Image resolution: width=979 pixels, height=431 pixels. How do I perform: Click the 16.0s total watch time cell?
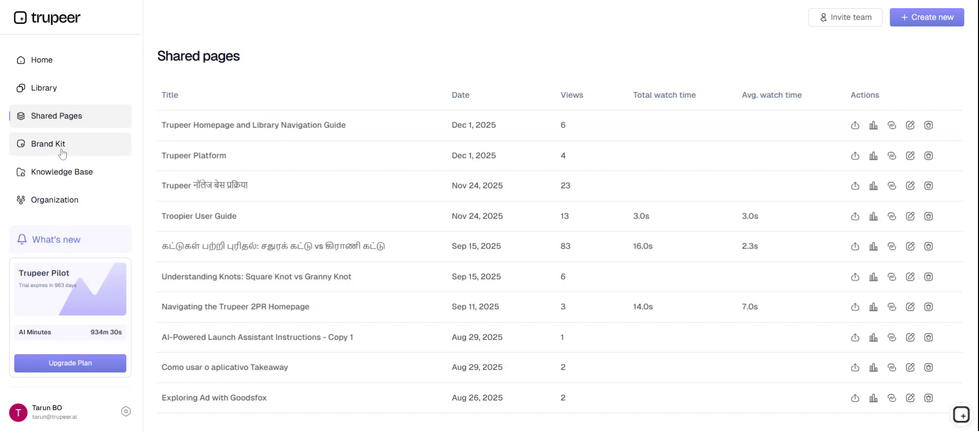click(643, 247)
